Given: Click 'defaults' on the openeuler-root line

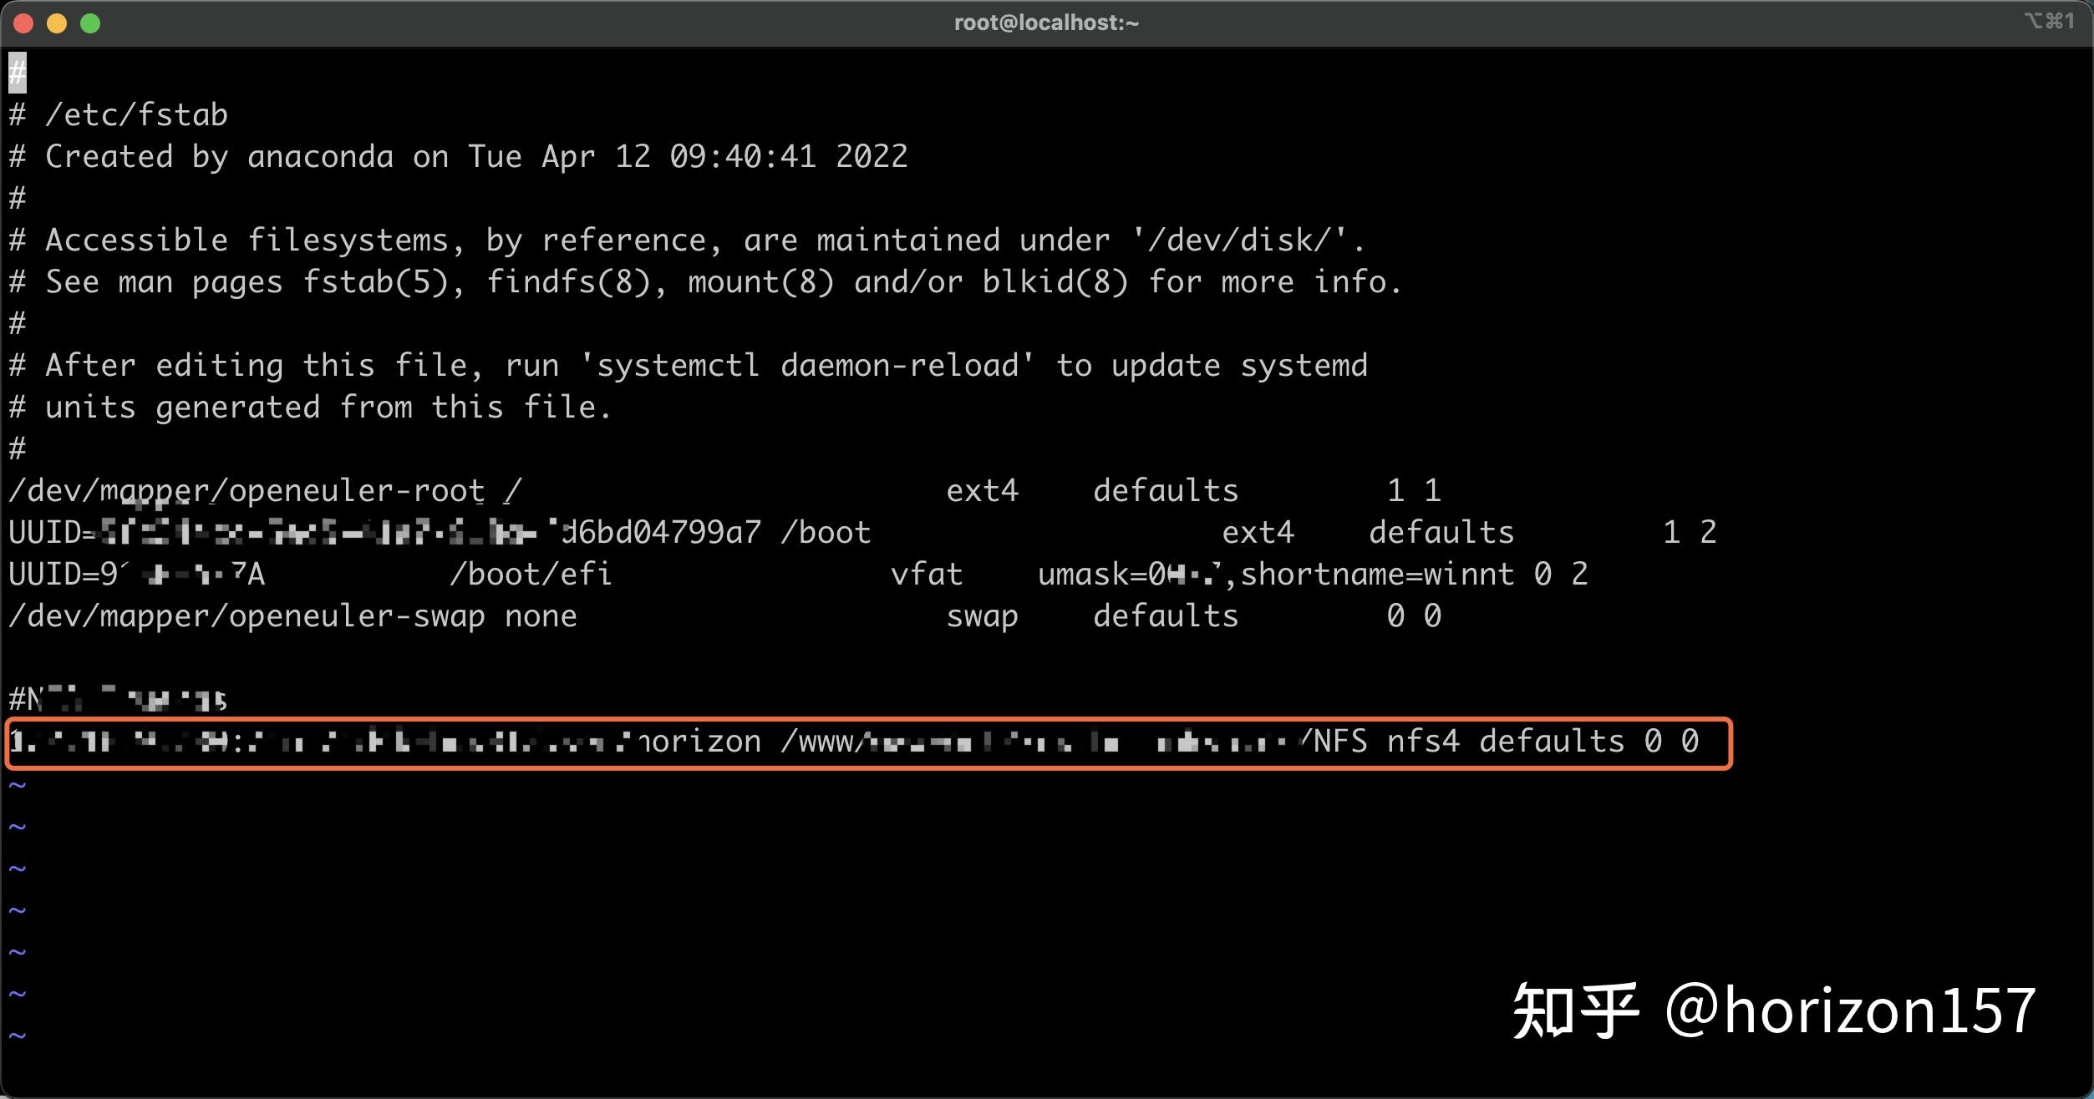Looking at the screenshot, I should [1166, 490].
